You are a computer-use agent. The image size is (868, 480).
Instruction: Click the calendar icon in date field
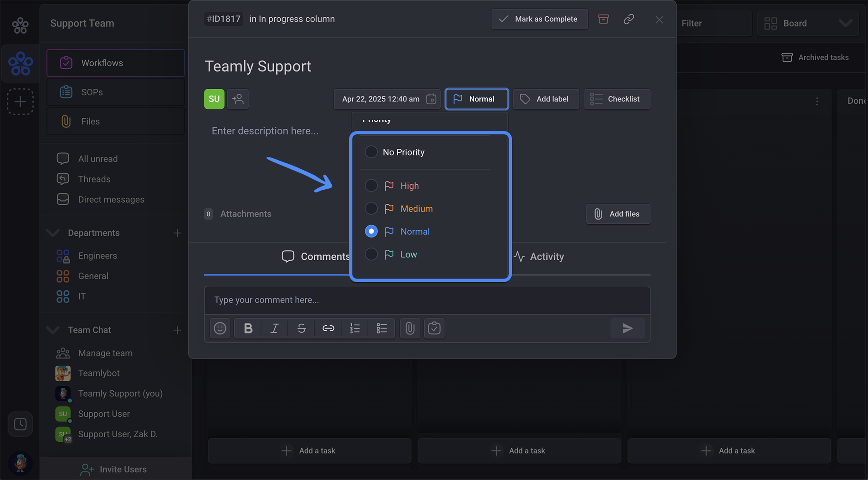click(x=431, y=99)
